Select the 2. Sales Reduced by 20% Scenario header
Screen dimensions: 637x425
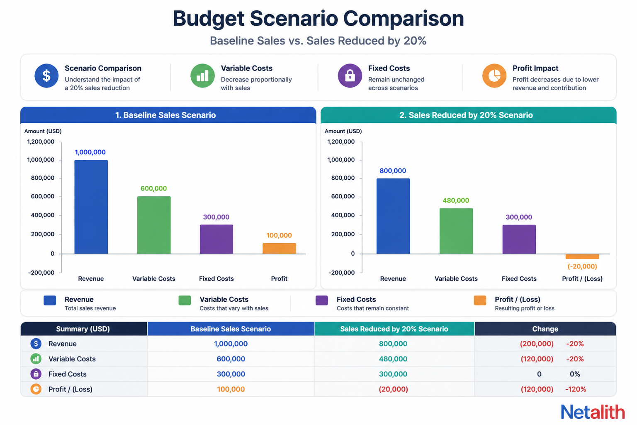point(469,115)
